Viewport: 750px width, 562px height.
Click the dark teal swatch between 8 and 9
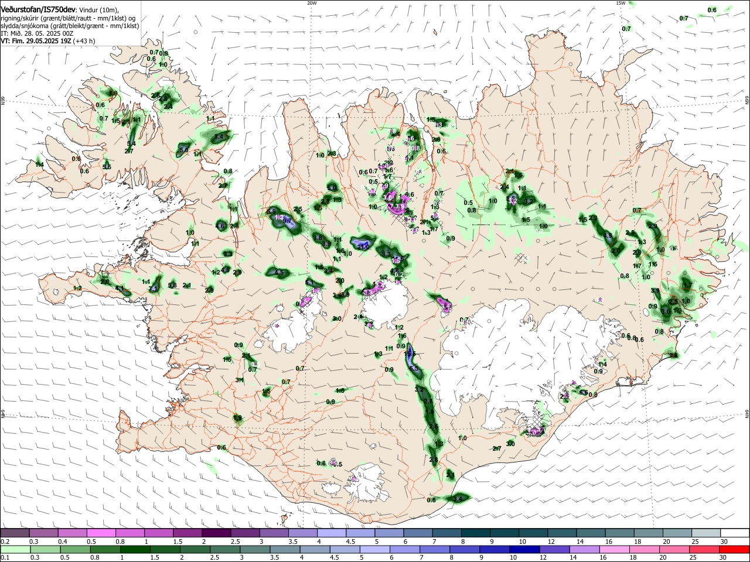click(x=476, y=533)
